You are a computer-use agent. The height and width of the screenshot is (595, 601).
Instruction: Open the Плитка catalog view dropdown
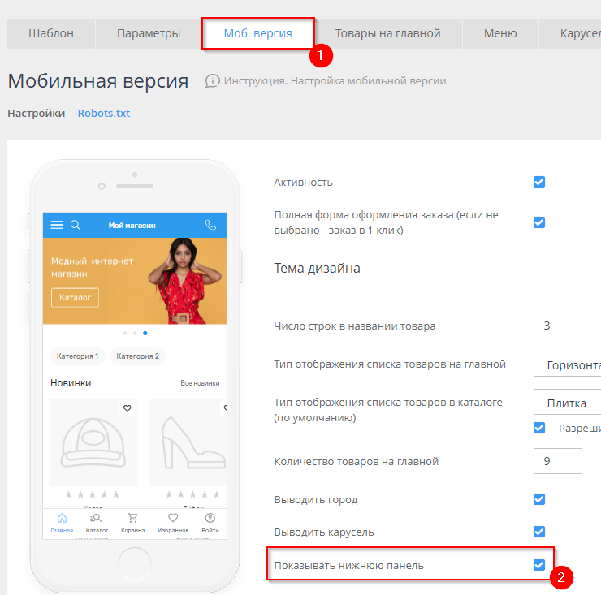(567, 402)
